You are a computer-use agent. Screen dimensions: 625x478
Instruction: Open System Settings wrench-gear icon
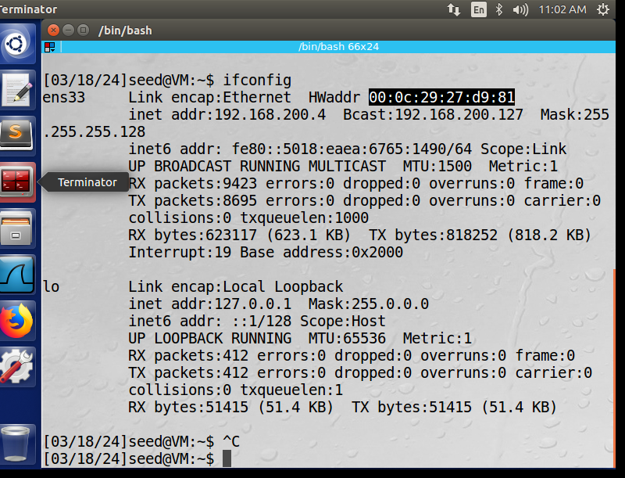coord(16,367)
